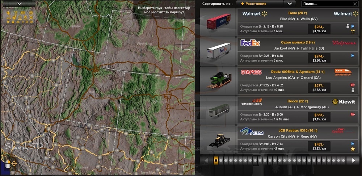362x176 pixels.
Task: Click the ADR hazardous cargo filter icon
Action: [x=25, y=18]
